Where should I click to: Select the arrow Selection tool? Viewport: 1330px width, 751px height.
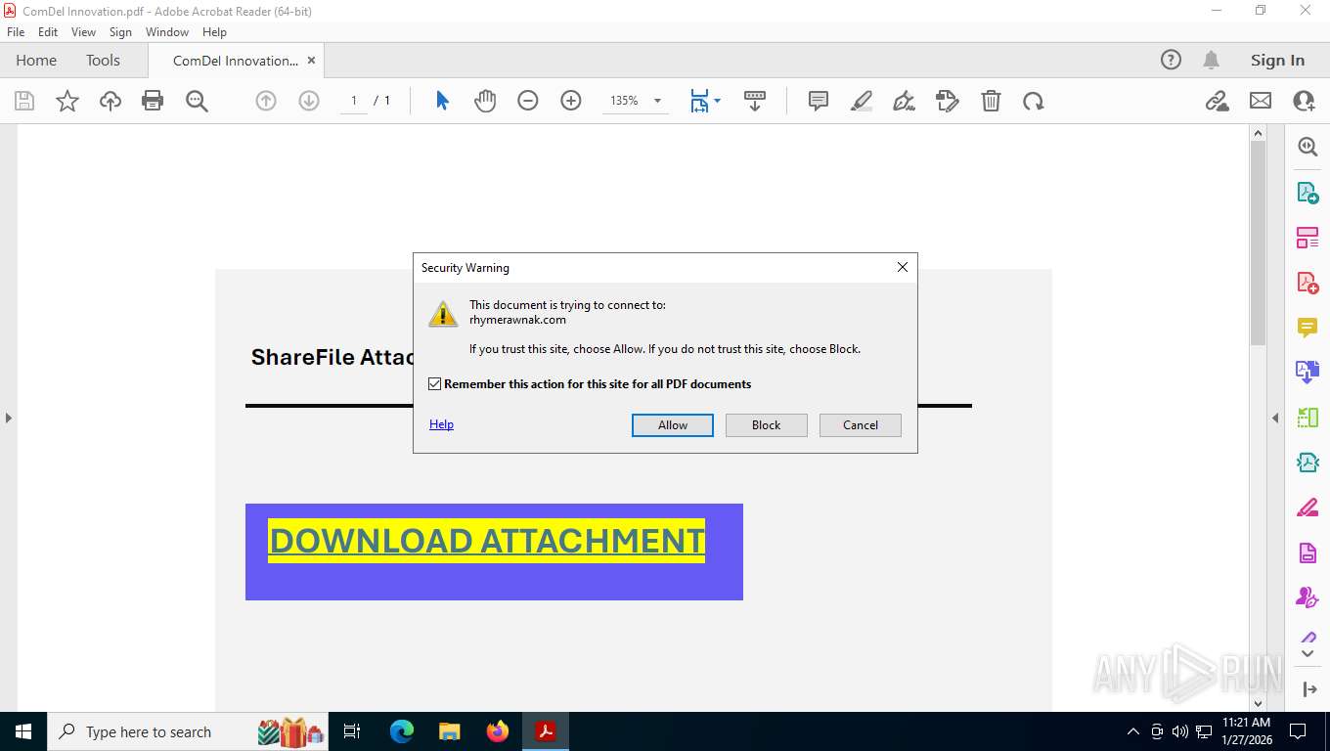pyautogui.click(x=442, y=101)
